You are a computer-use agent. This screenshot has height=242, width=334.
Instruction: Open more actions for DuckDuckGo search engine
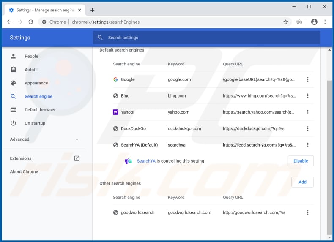(308, 128)
